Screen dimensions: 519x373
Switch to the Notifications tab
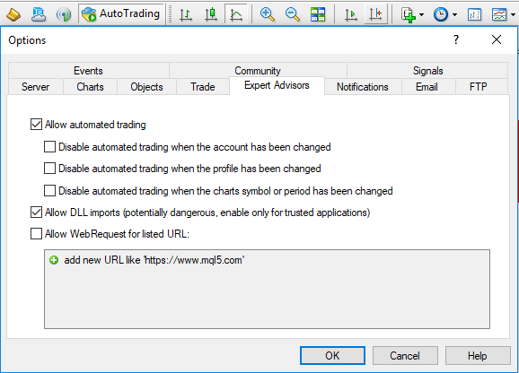363,87
